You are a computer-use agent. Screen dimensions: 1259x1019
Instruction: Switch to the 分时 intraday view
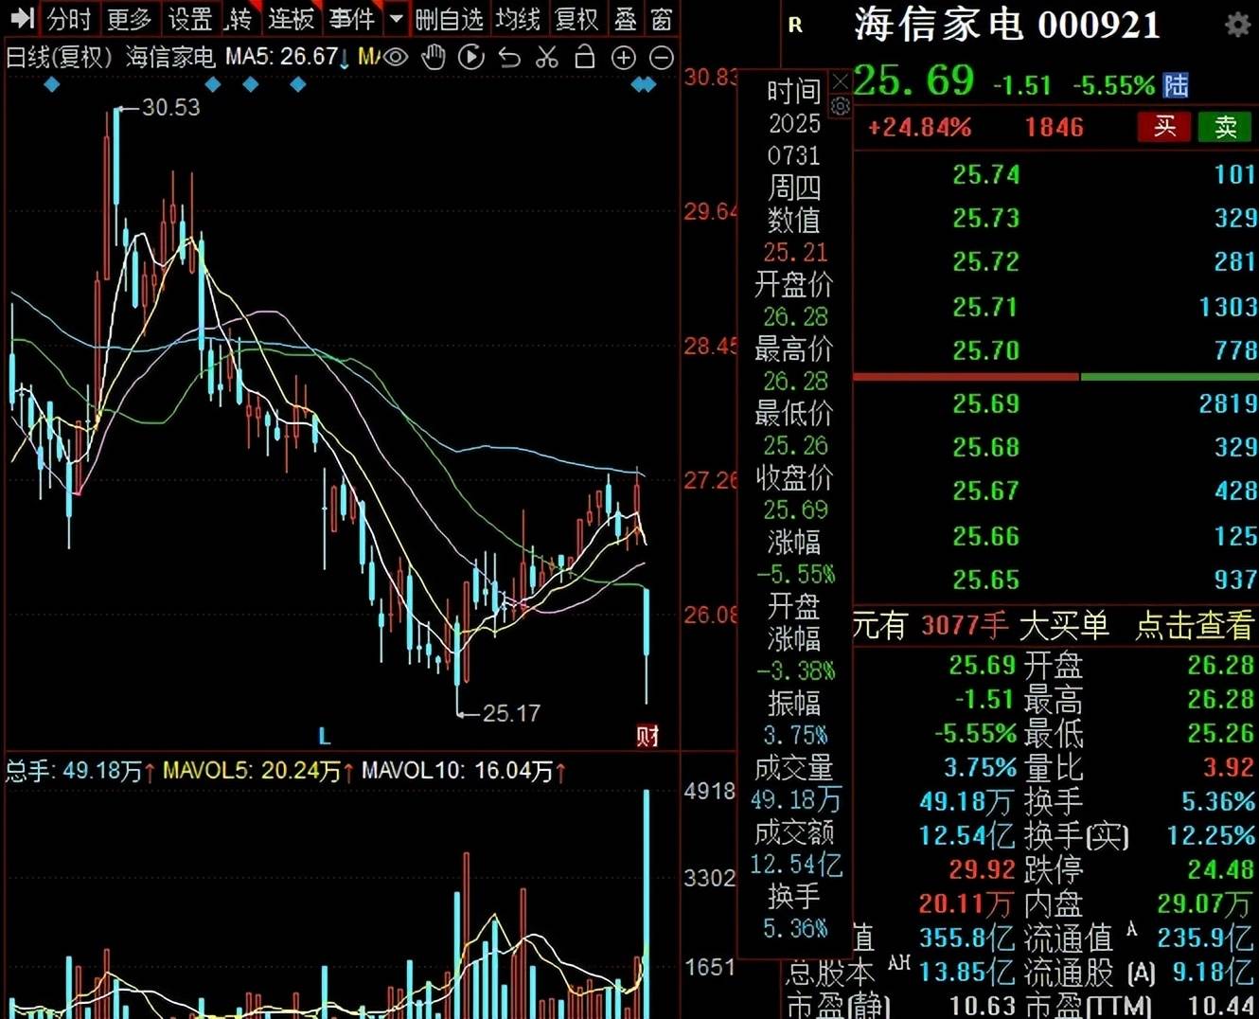68,19
